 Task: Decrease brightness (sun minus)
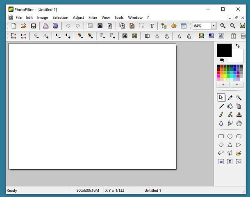point(36,36)
